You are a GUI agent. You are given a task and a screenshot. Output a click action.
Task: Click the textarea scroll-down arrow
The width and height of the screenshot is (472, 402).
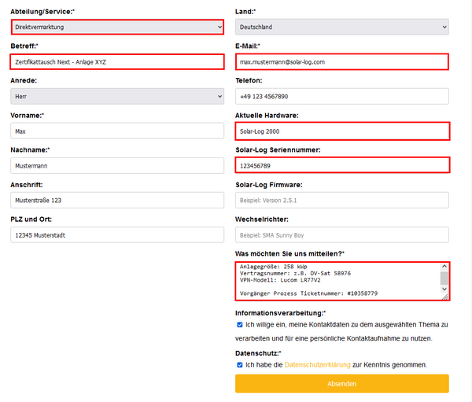point(444,289)
